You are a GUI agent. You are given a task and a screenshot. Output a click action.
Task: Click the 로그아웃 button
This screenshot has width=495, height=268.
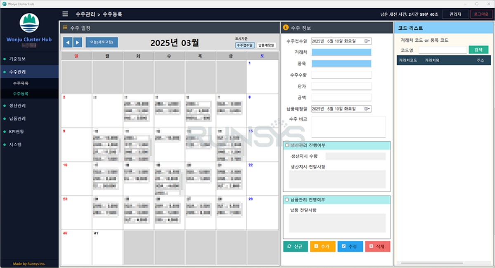(481, 14)
